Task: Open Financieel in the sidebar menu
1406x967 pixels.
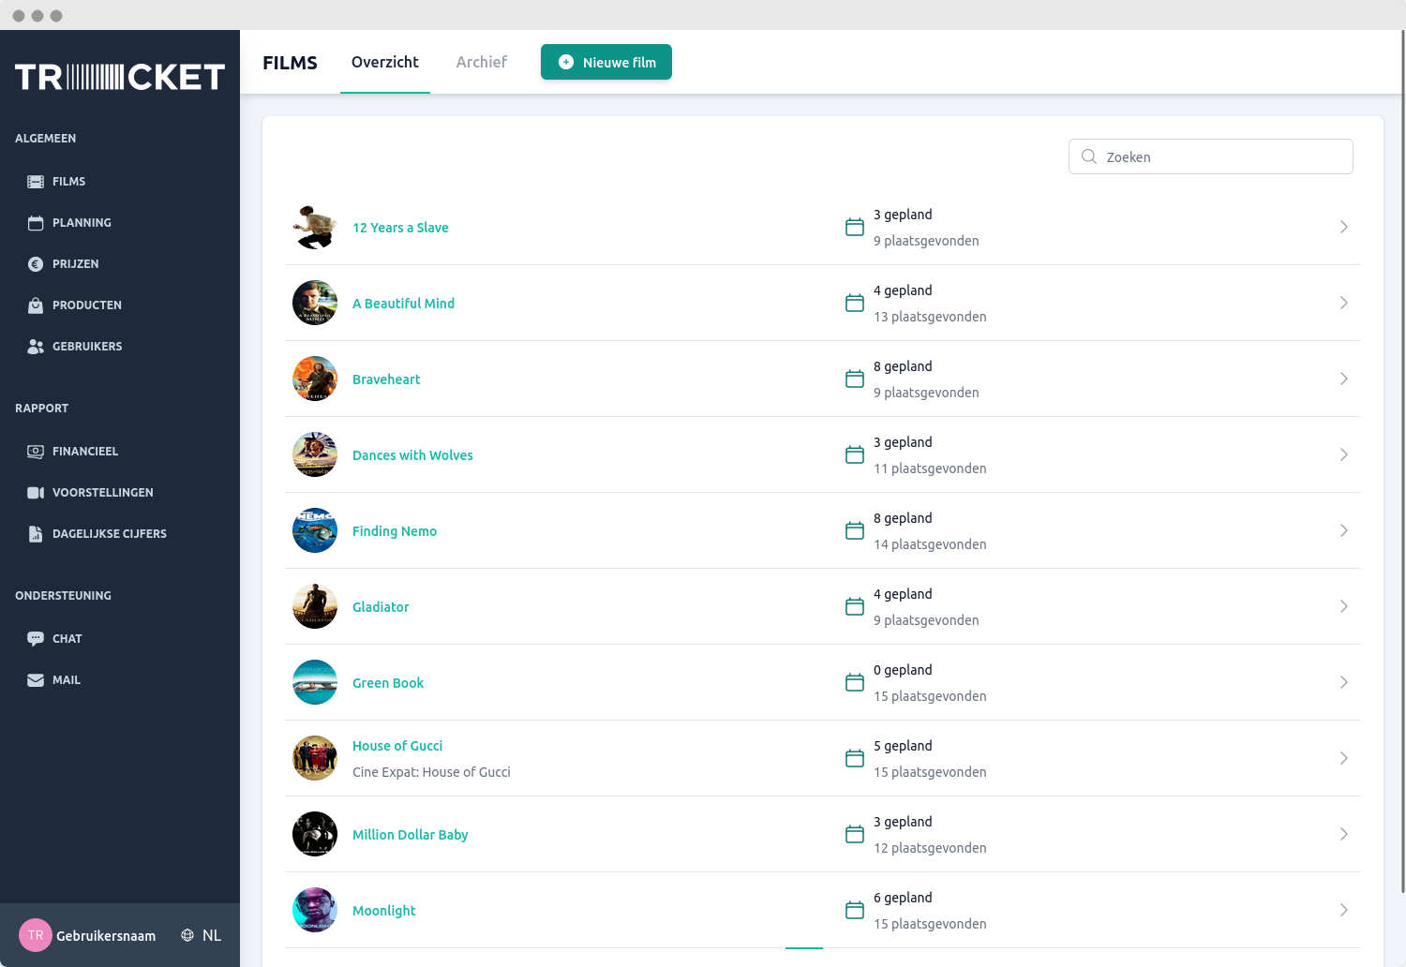Action: (x=85, y=452)
